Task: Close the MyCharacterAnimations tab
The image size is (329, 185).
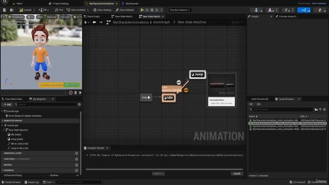Action: [117, 4]
